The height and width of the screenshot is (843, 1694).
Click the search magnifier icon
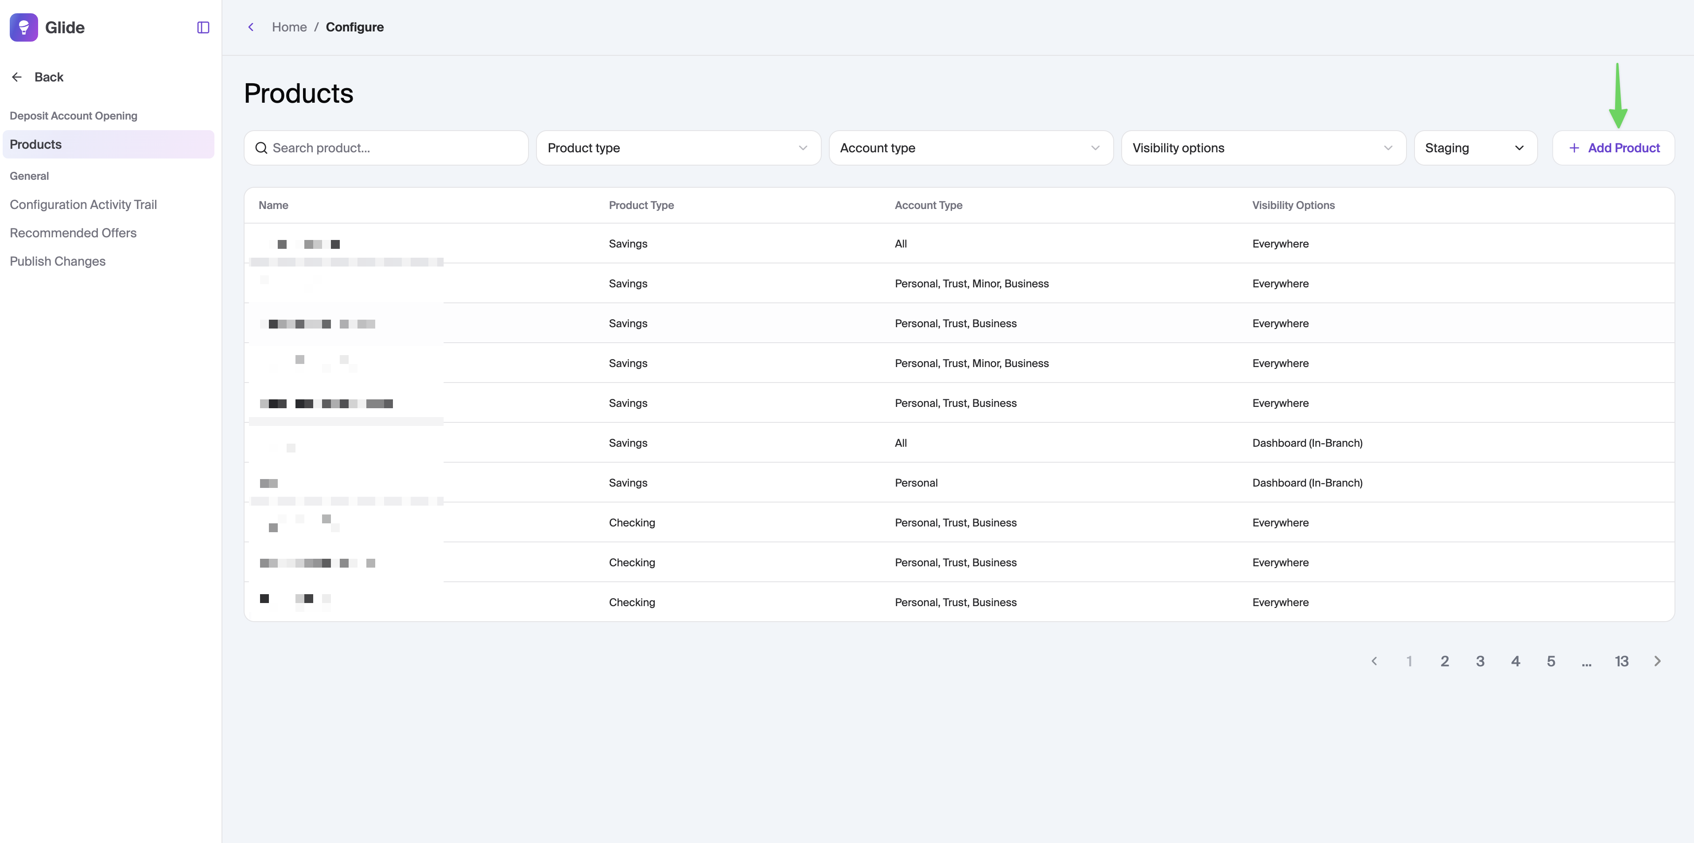(x=261, y=148)
